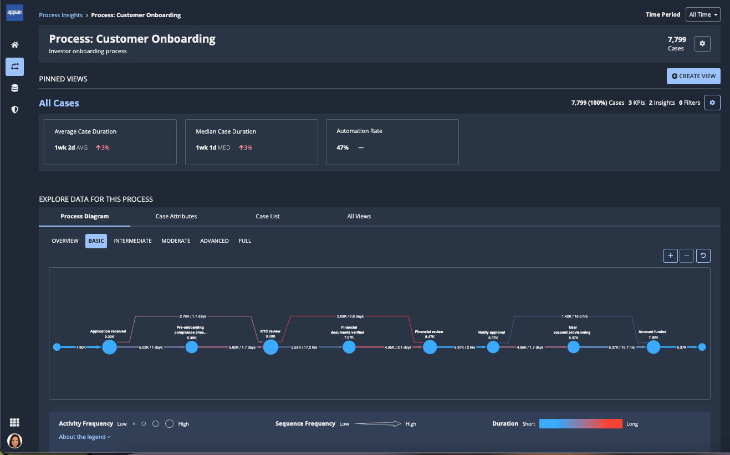Screen dimensions: 730x455
Task: Select the KYC review activity node
Action: click(270, 347)
